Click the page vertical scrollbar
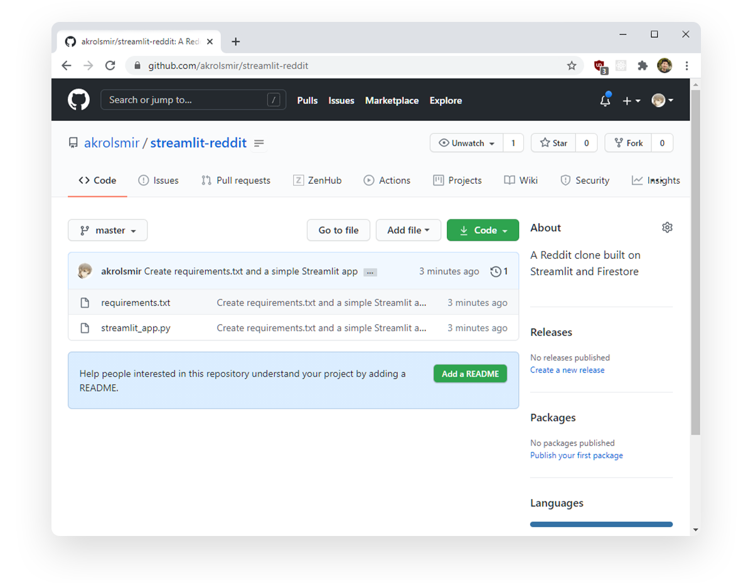 [x=695, y=262]
